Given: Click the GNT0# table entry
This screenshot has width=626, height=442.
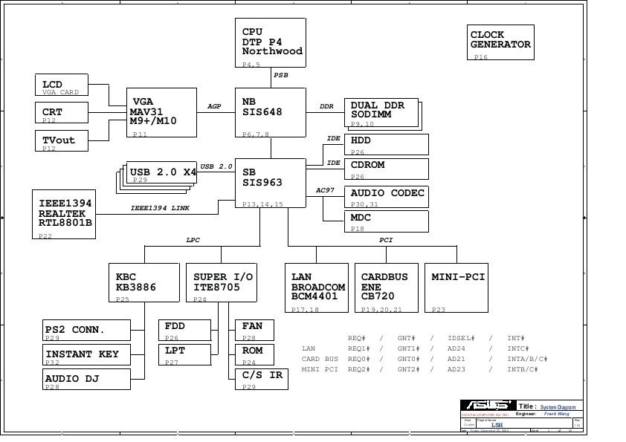Looking at the screenshot, I should tap(408, 359).
